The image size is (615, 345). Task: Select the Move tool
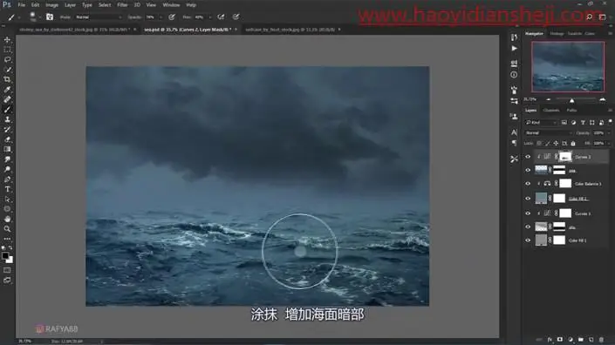coord(8,39)
